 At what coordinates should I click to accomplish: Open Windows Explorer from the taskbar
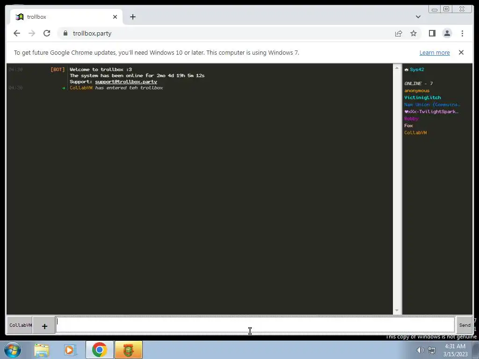point(42,350)
